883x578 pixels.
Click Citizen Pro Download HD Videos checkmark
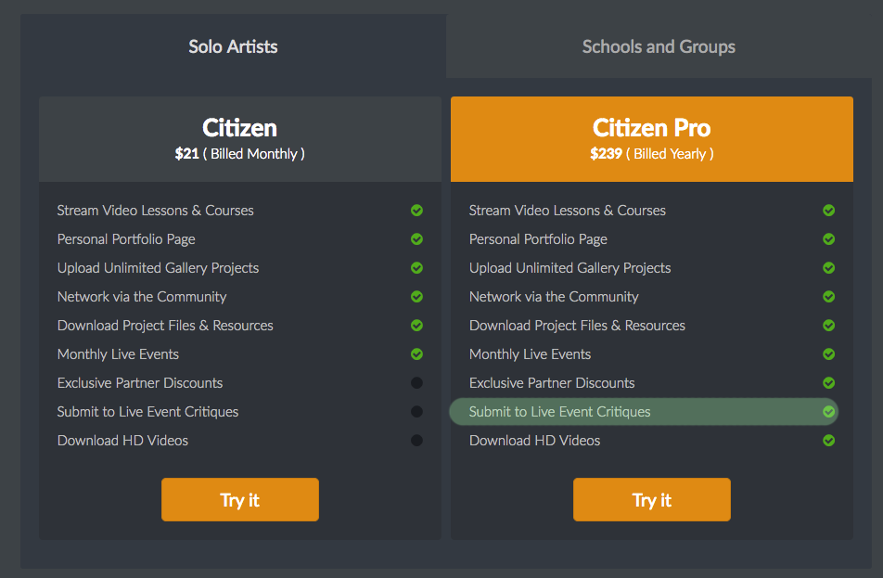pyautogui.click(x=829, y=441)
